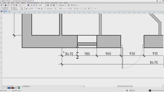Open the Object (Объект) menu

pyautogui.click(x=18, y=3)
